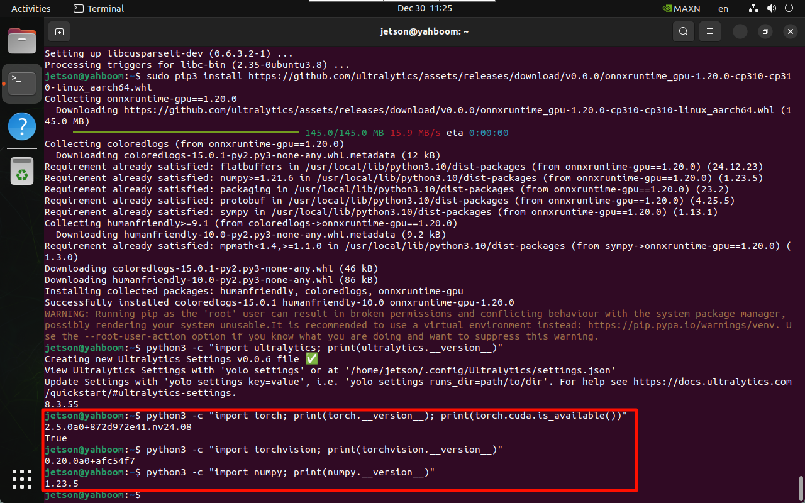Open Show Applications grid
Screen dimensions: 805x503
[x=22, y=479]
